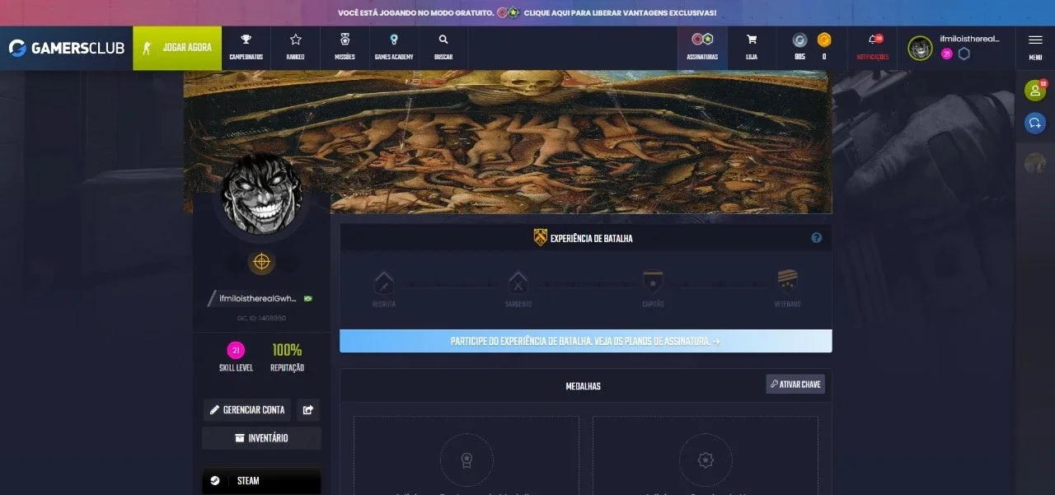Click the Ativar Chave button
Image resolution: width=1055 pixels, height=495 pixels.
click(x=795, y=384)
